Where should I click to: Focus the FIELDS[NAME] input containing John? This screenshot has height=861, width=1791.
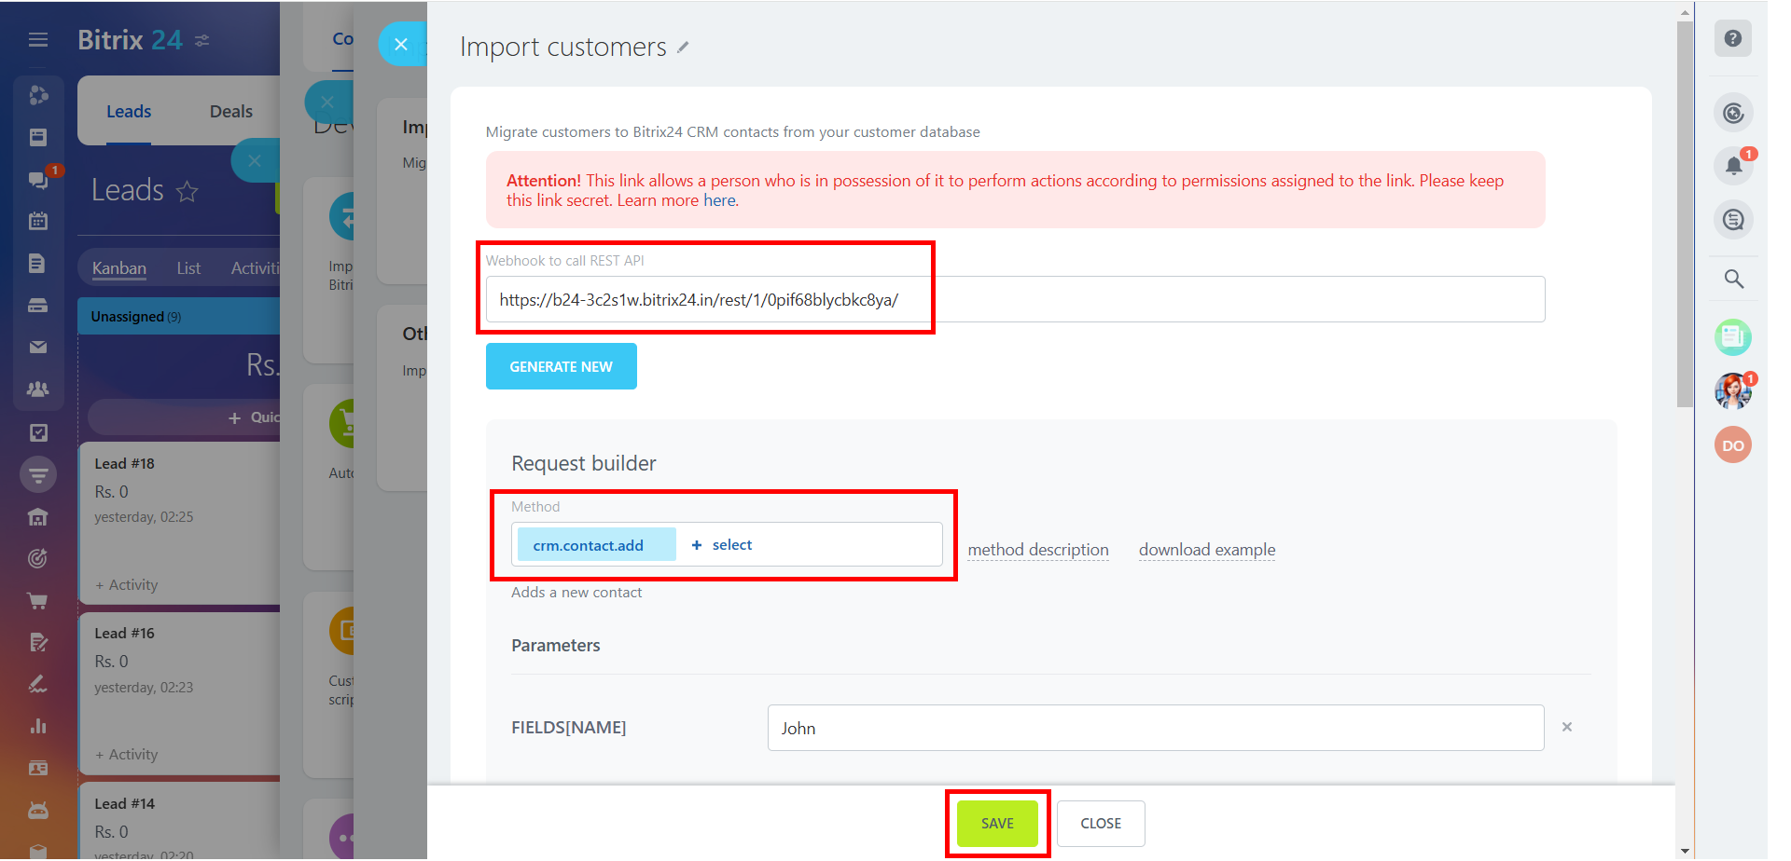click(x=1156, y=728)
